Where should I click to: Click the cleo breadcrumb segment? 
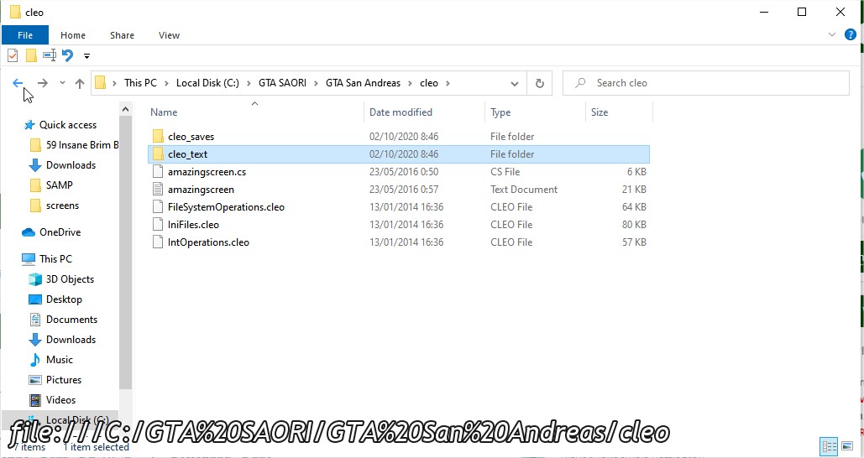tap(429, 83)
